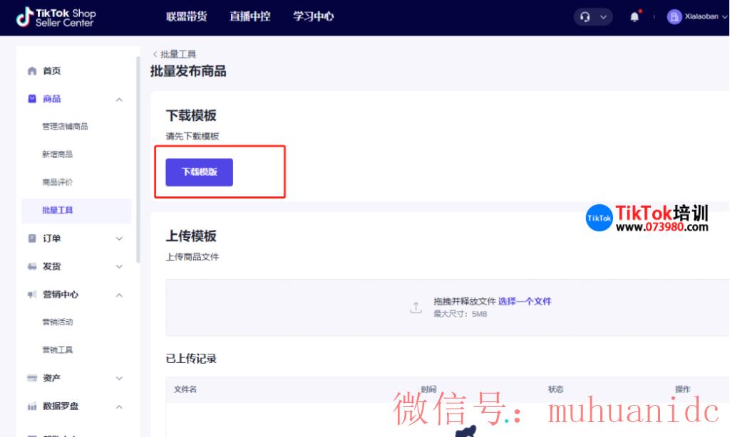Collapse the 商品 section in sidebar
730x437 pixels.
pos(119,99)
